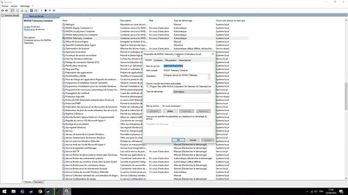Switch to the Connexion tab in properties dialog

click(158, 60)
